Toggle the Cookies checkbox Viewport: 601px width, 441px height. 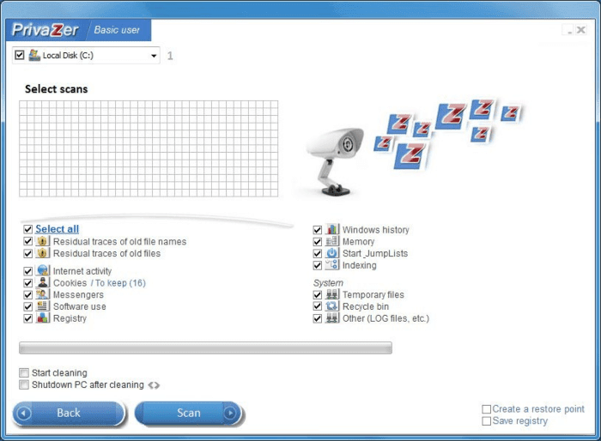point(27,283)
